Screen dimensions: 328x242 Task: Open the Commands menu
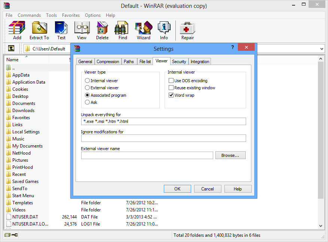point(29,15)
